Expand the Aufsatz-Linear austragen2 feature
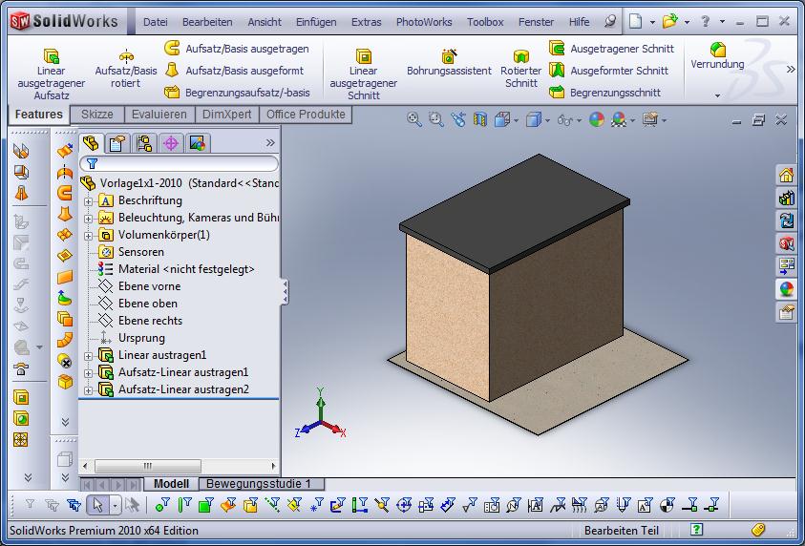The width and height of the screenshot is (805, 546). pos(89,390)
